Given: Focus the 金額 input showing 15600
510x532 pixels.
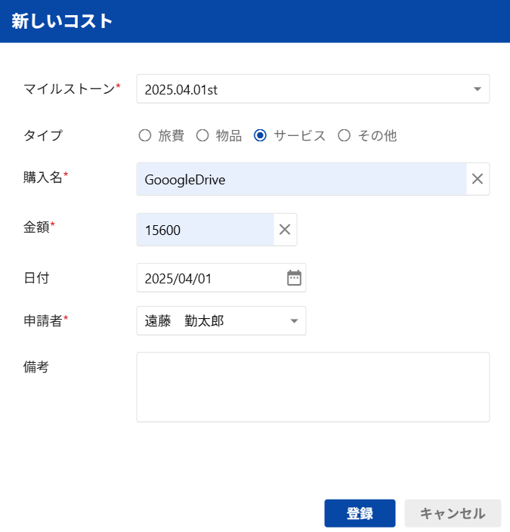Looking at the screenshot, I should tap(205, 230).
